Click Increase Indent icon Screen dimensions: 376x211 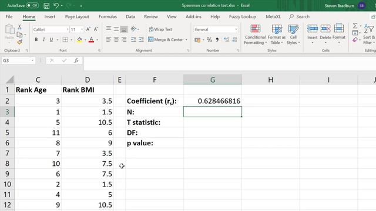point(141,39)
